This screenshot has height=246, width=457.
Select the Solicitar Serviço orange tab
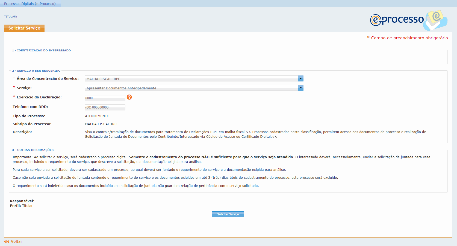tap(24, 28)
